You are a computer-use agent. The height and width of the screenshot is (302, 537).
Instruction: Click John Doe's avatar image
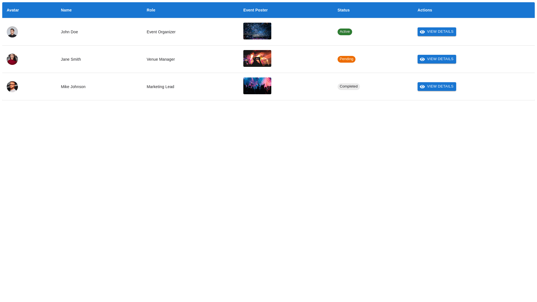coord(12,32)
